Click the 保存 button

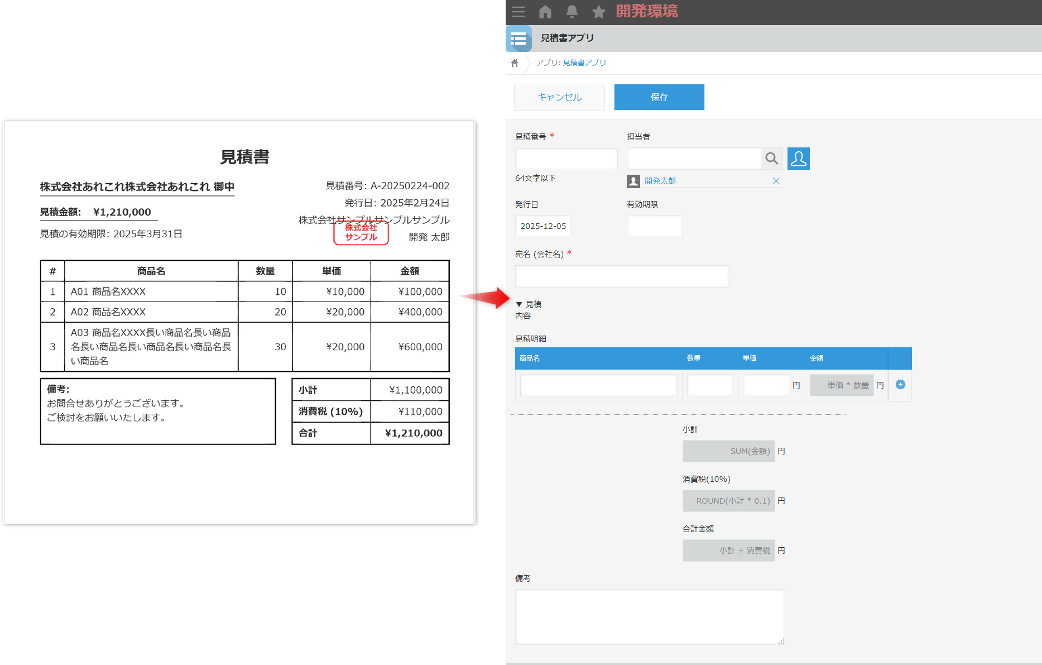(659, 97)
